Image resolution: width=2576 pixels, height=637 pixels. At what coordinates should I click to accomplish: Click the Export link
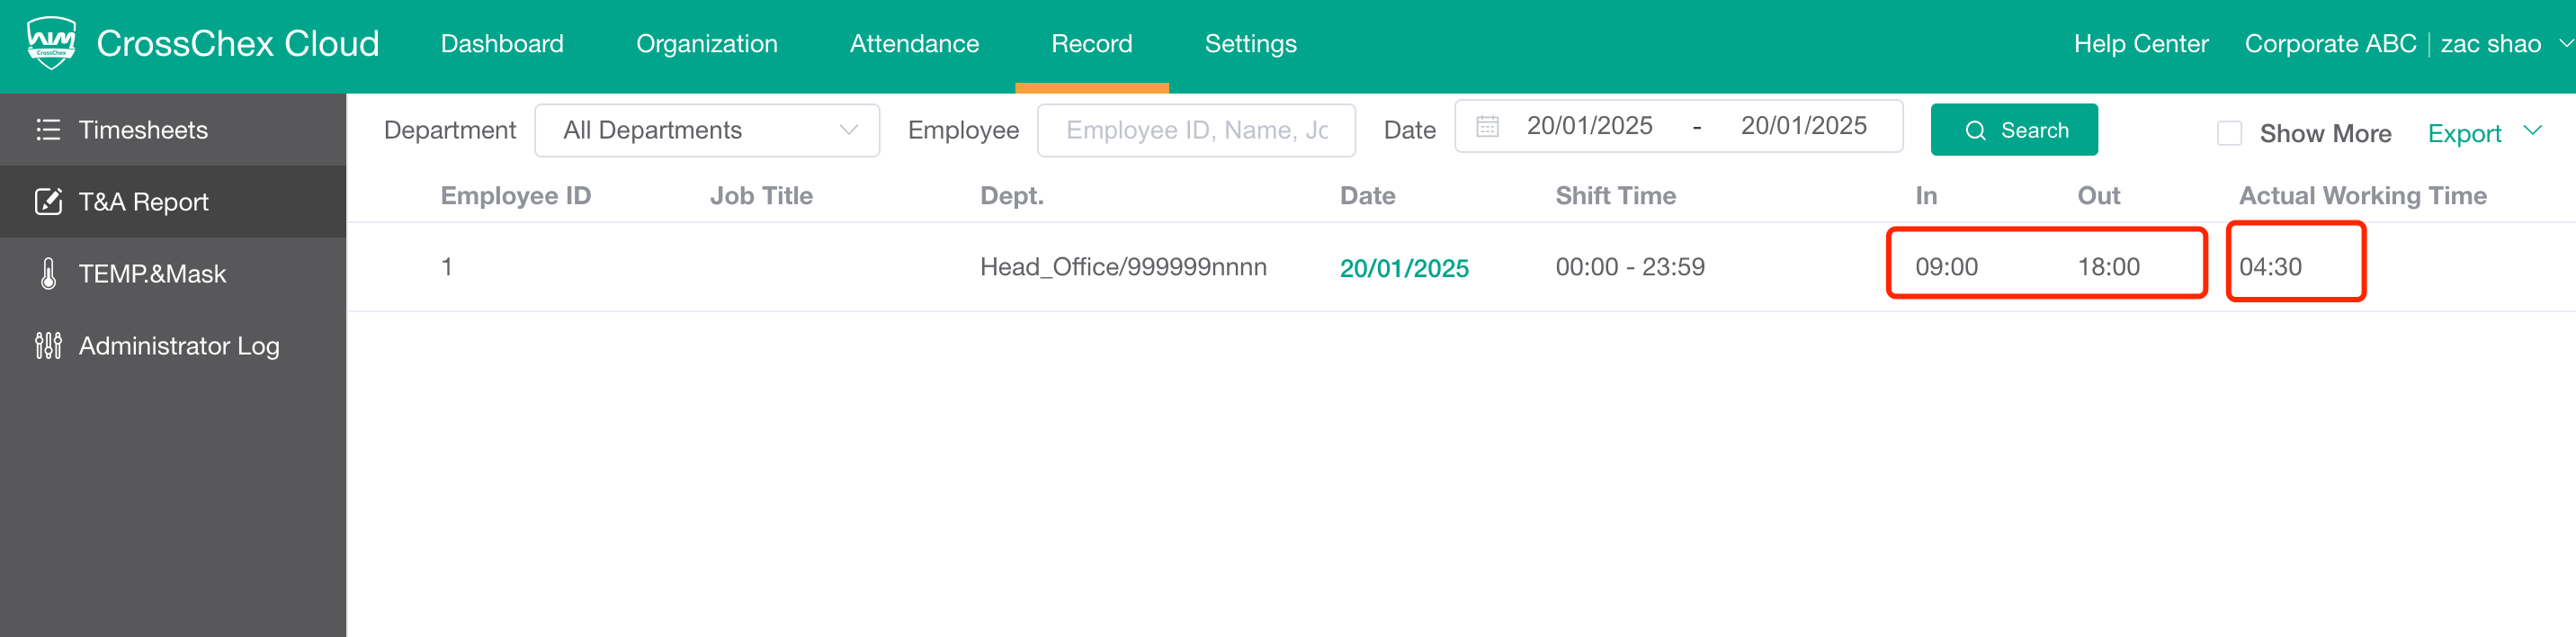coord(2464,134)
